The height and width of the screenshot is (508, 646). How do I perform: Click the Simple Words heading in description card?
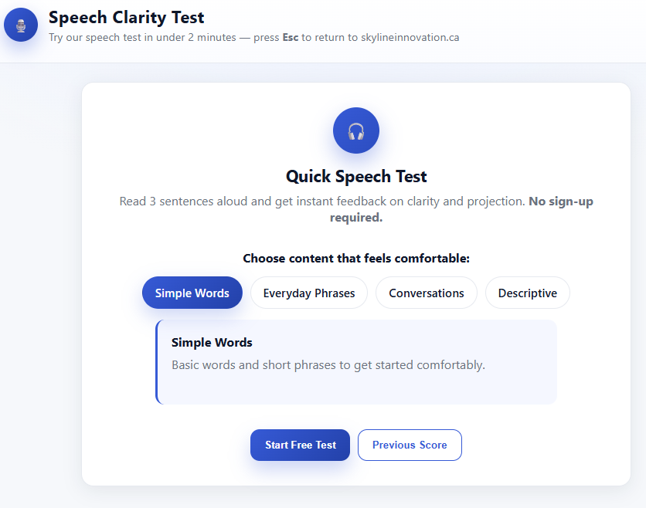(x=212, y=343)
